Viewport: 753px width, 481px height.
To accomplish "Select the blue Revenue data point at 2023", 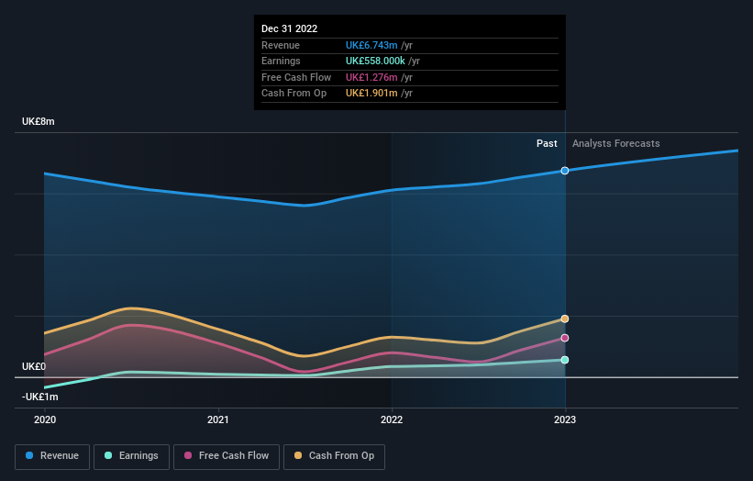I will 565,171.
